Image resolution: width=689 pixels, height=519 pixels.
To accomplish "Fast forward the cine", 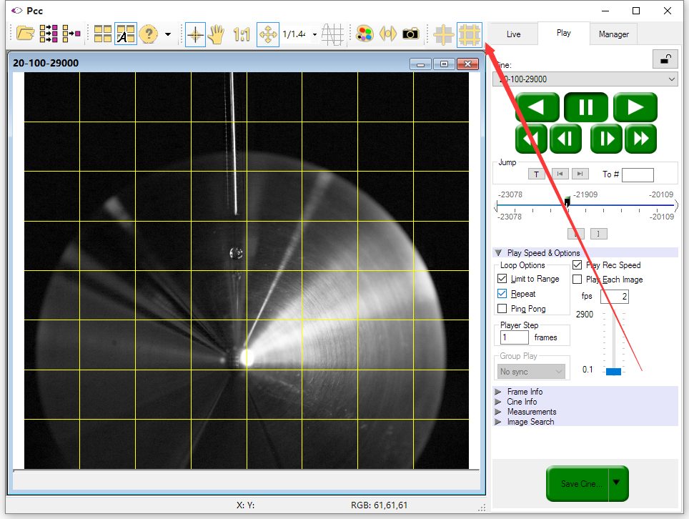I will tap(640, 139).
